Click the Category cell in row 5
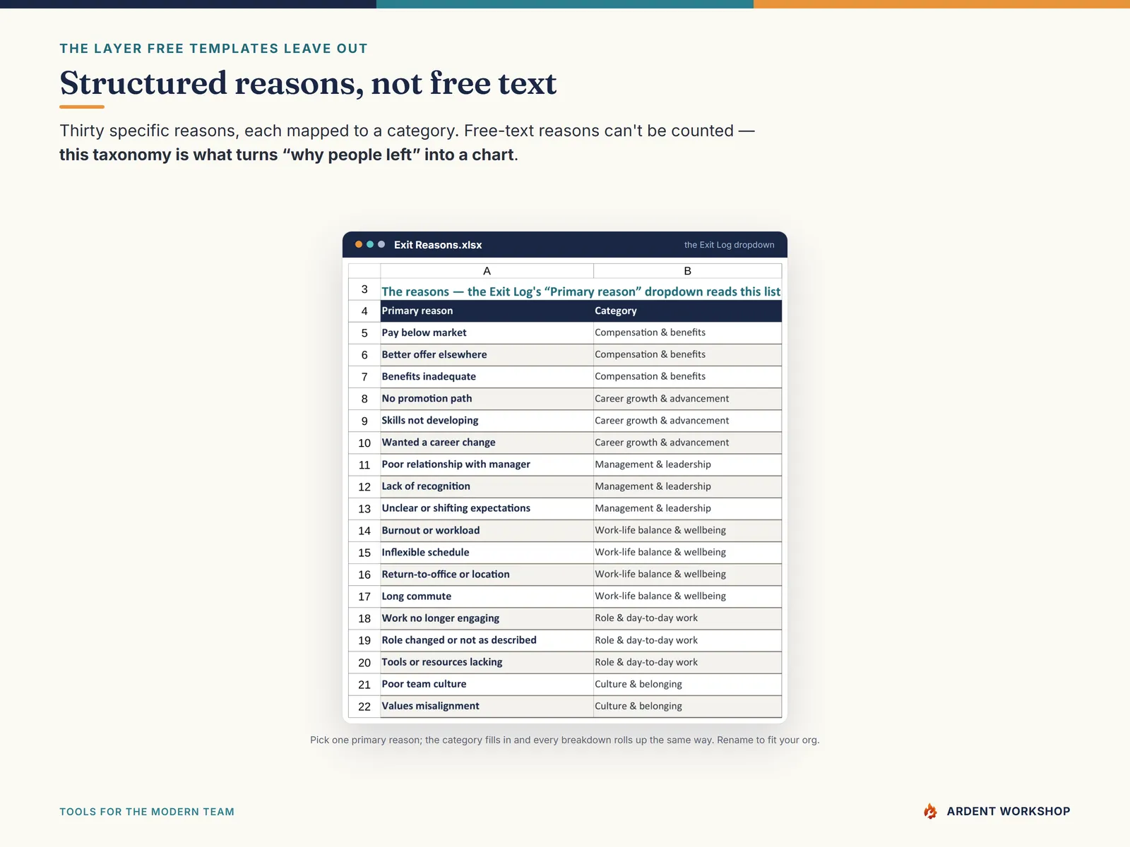Image resolution: width=1130 pixels, height=847 pixels. 687,333
